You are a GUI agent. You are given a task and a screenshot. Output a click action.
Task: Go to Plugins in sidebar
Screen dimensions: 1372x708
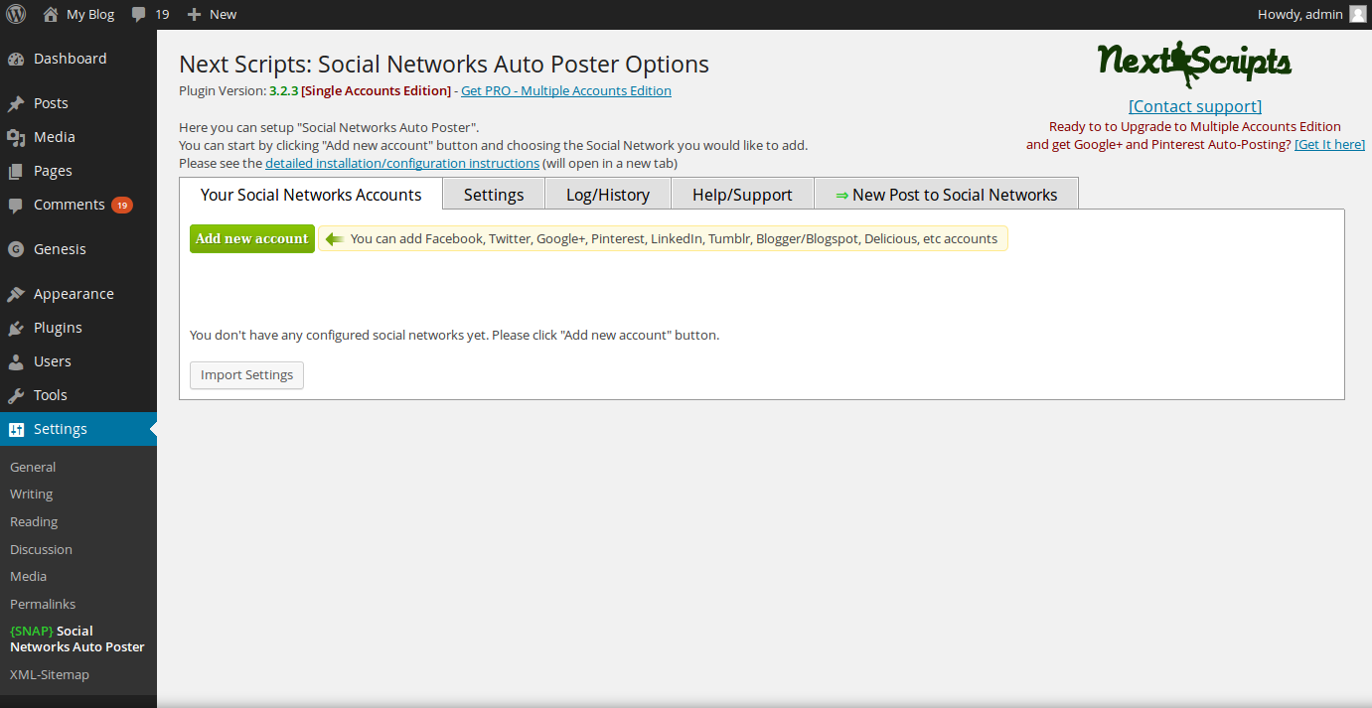58,328
